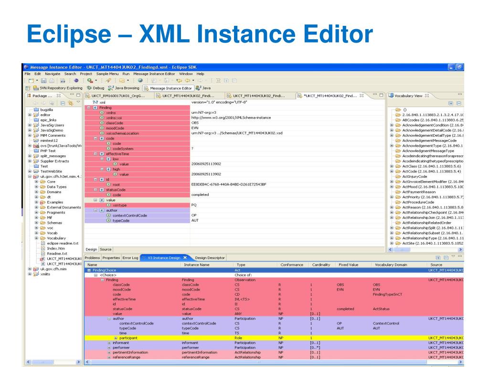Screen dimensions: 489x367
Task: Switch to SVN Repository Exploring perspective
Action: click(x=58, y=88)
